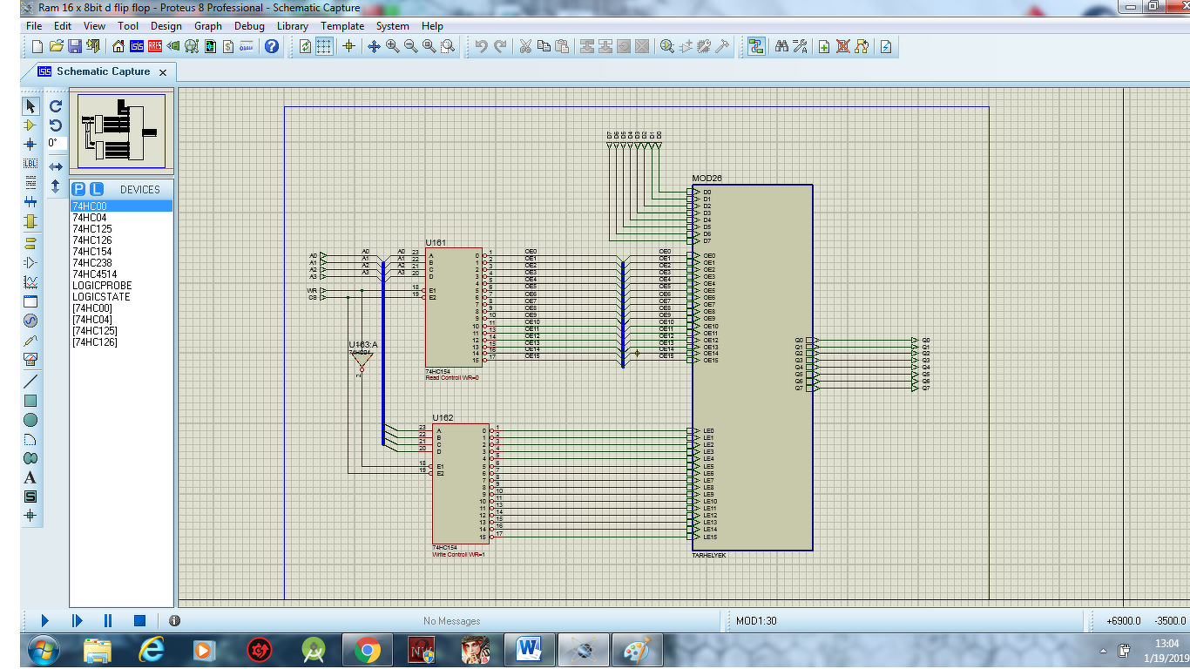Open the File menu
Viewport: 1190px width, 669px height.
click(x=34, y=26)
